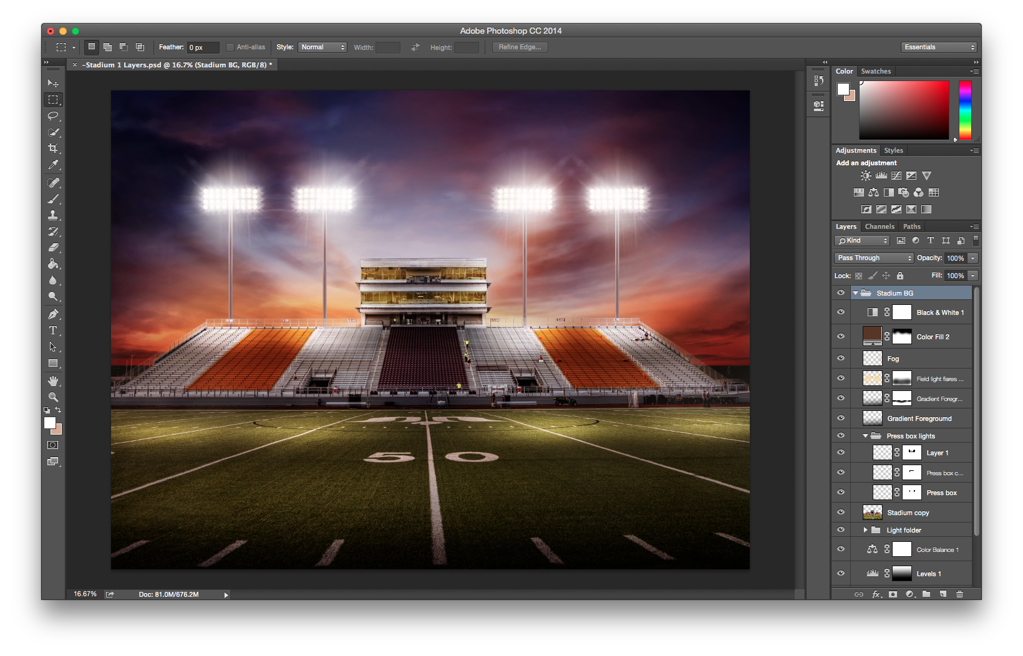Image resolution: width=1023 pixels, height=656 pixels.
Task: Open the Opacity slider dropdown arrow
Action: click(972, 258)
